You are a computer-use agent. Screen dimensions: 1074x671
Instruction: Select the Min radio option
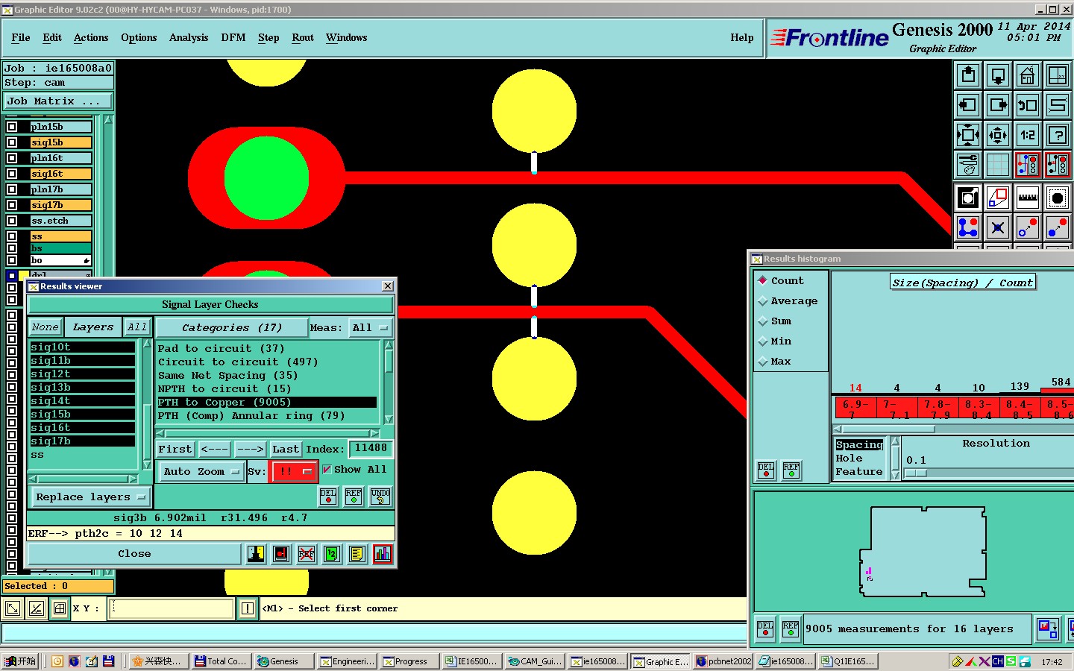[762, 341]
